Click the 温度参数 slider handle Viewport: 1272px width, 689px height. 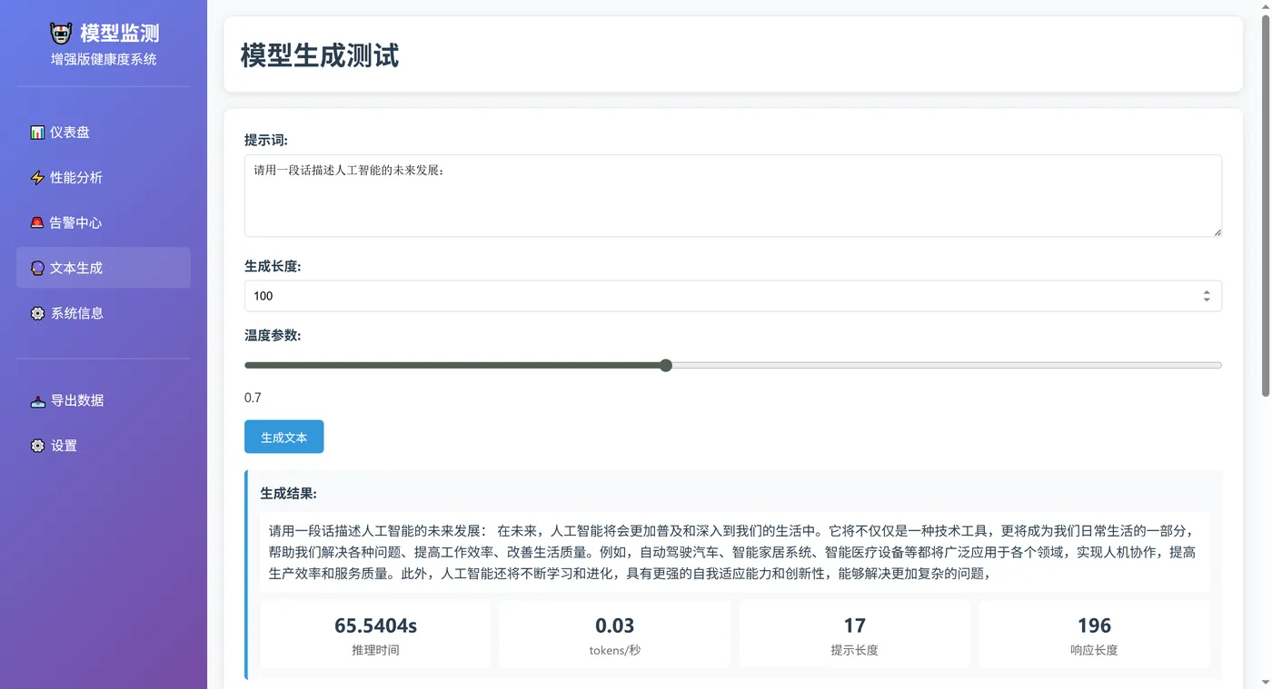[665, 365]
